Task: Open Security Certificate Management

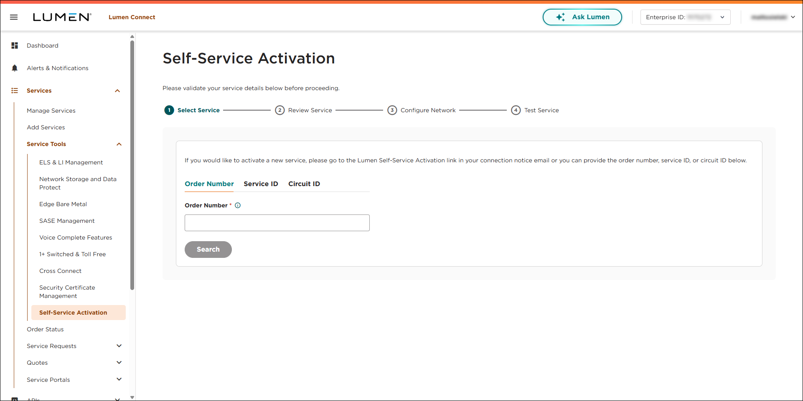Action: [67, 292]
